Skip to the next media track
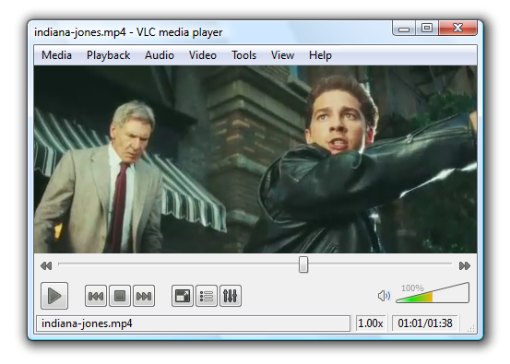Screen dimensions: 510x364 click(144, 296)
